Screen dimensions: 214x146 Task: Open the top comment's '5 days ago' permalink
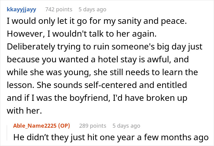[92, 9]
